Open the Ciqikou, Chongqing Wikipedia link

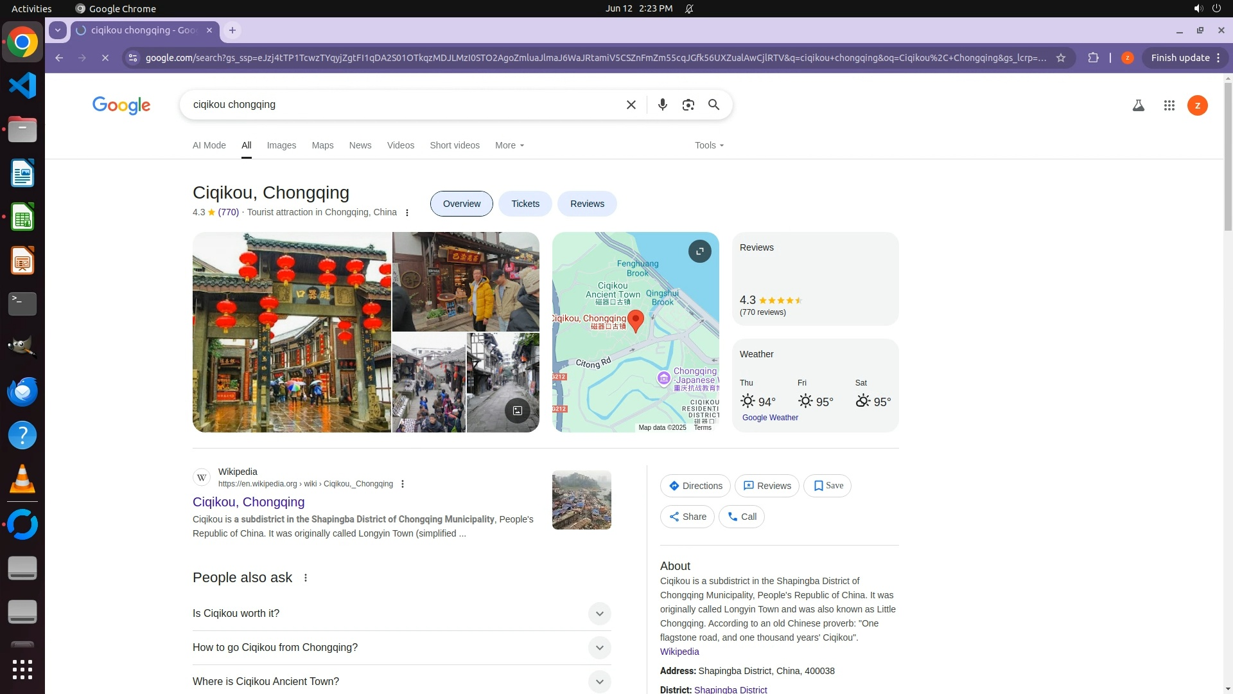(249, 502)
